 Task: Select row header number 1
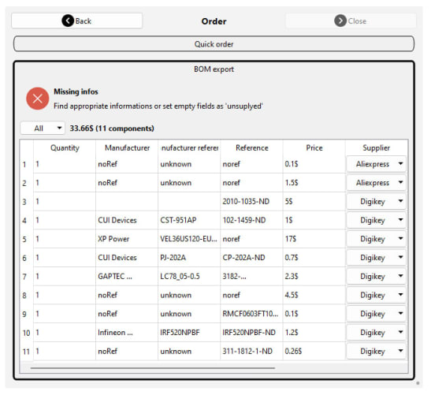point(26,164)
